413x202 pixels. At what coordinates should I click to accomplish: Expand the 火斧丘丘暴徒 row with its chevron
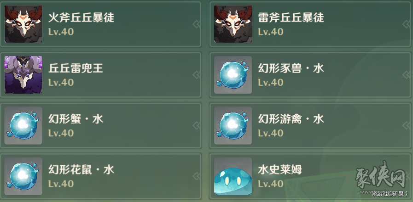coord(196,24)
